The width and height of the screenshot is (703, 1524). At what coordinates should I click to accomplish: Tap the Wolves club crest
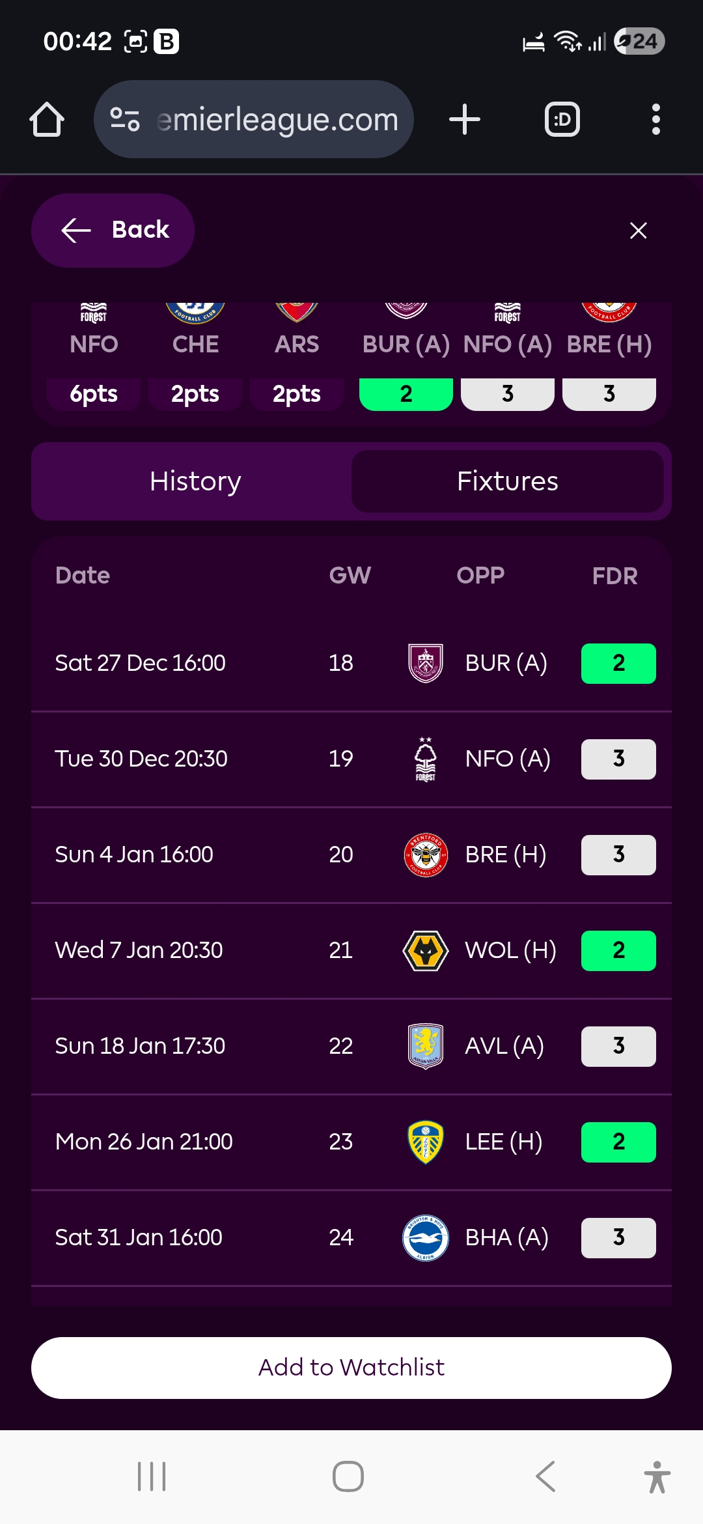pos(425,950)
